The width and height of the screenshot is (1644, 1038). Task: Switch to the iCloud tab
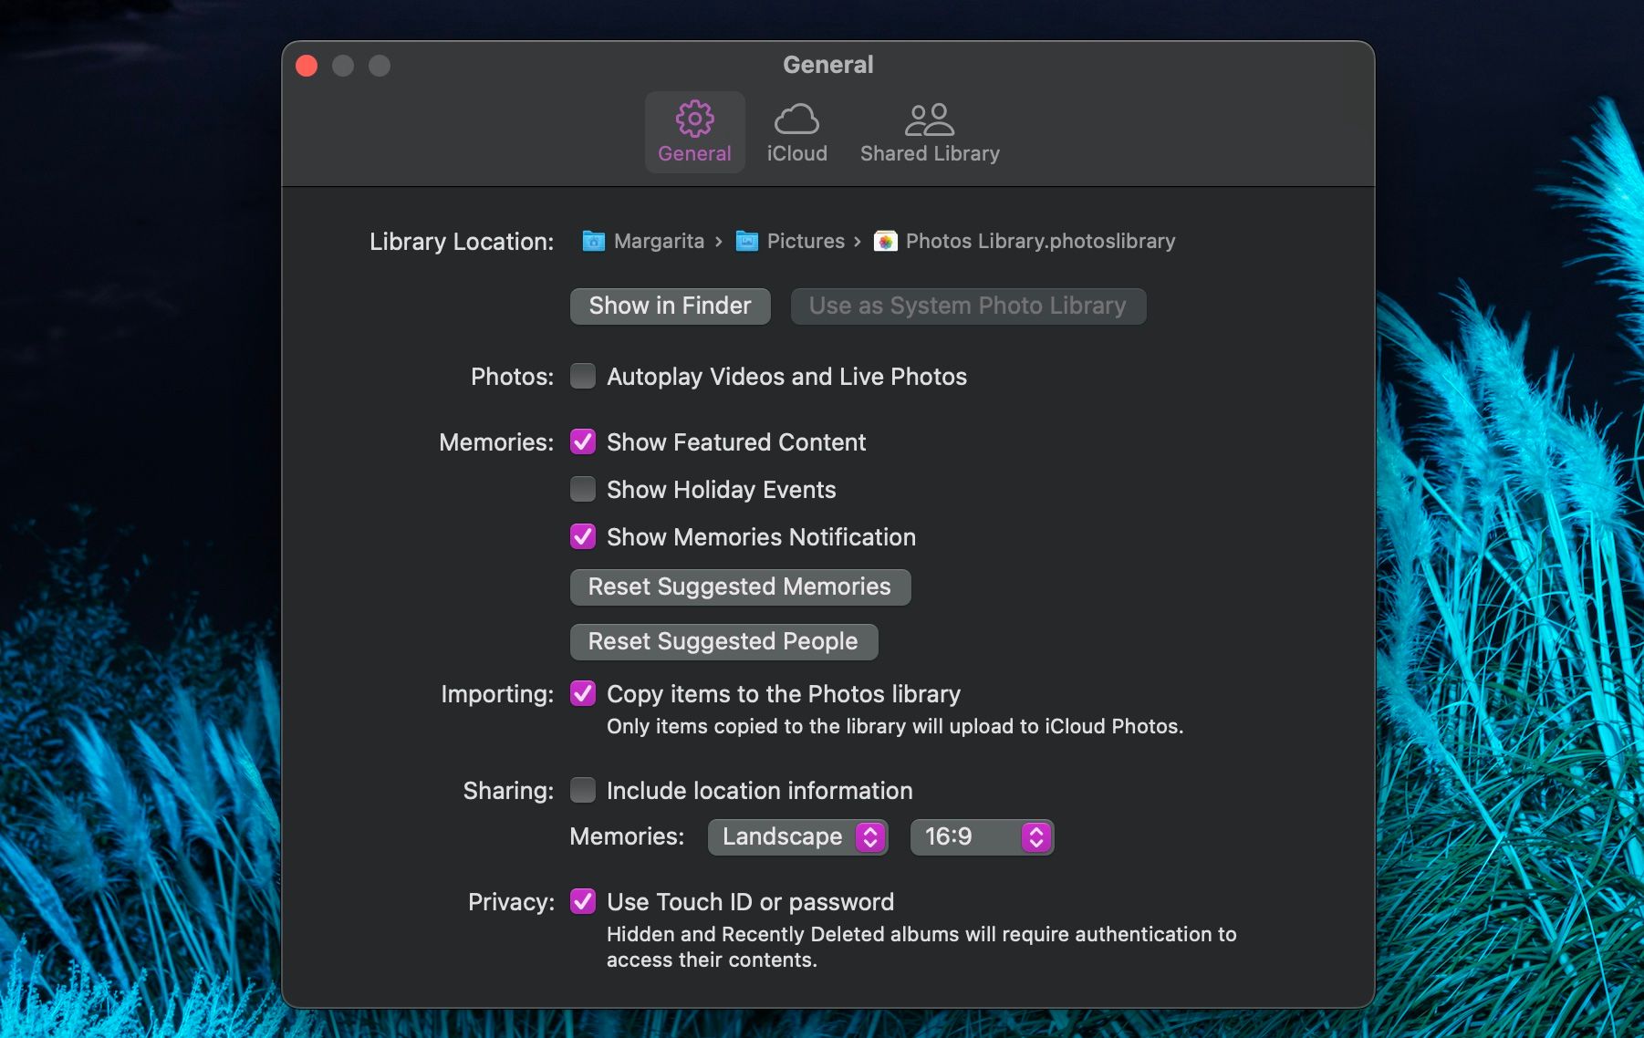click(796, 132)
